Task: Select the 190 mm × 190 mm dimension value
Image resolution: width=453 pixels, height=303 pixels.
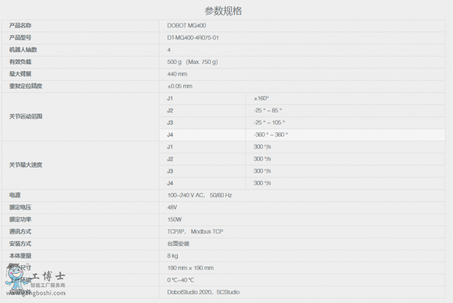Action: click(x=190, y=268)
